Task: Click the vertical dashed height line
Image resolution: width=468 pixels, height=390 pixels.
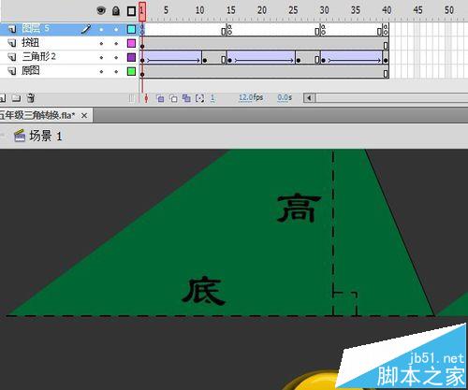Action: [x=333, y=232]
